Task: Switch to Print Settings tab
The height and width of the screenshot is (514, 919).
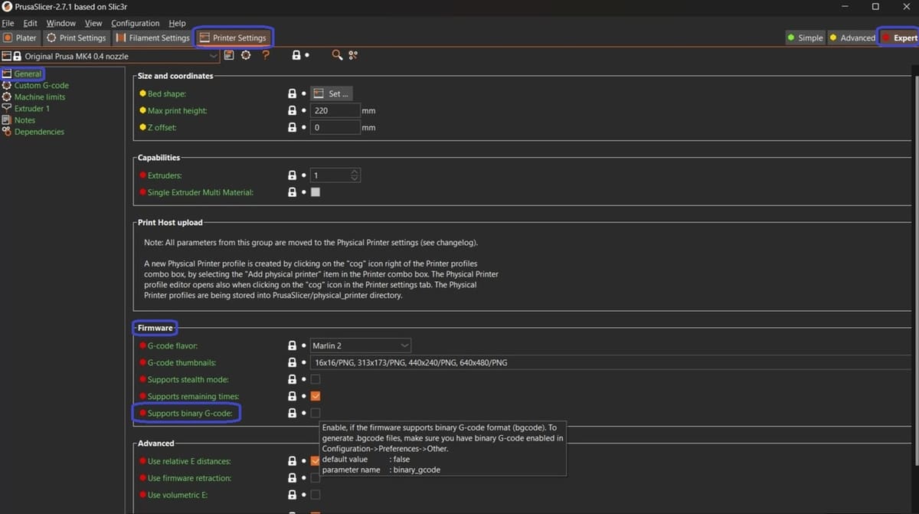Action: pos(77,38)
